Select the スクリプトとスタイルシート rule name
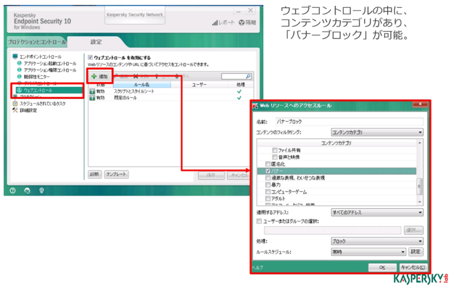Screen dimensions: 454x295 tap(134, 91)
